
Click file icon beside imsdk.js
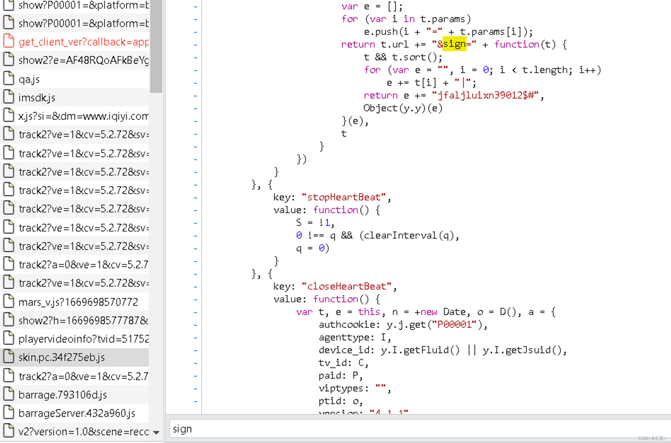coord(8,97)
